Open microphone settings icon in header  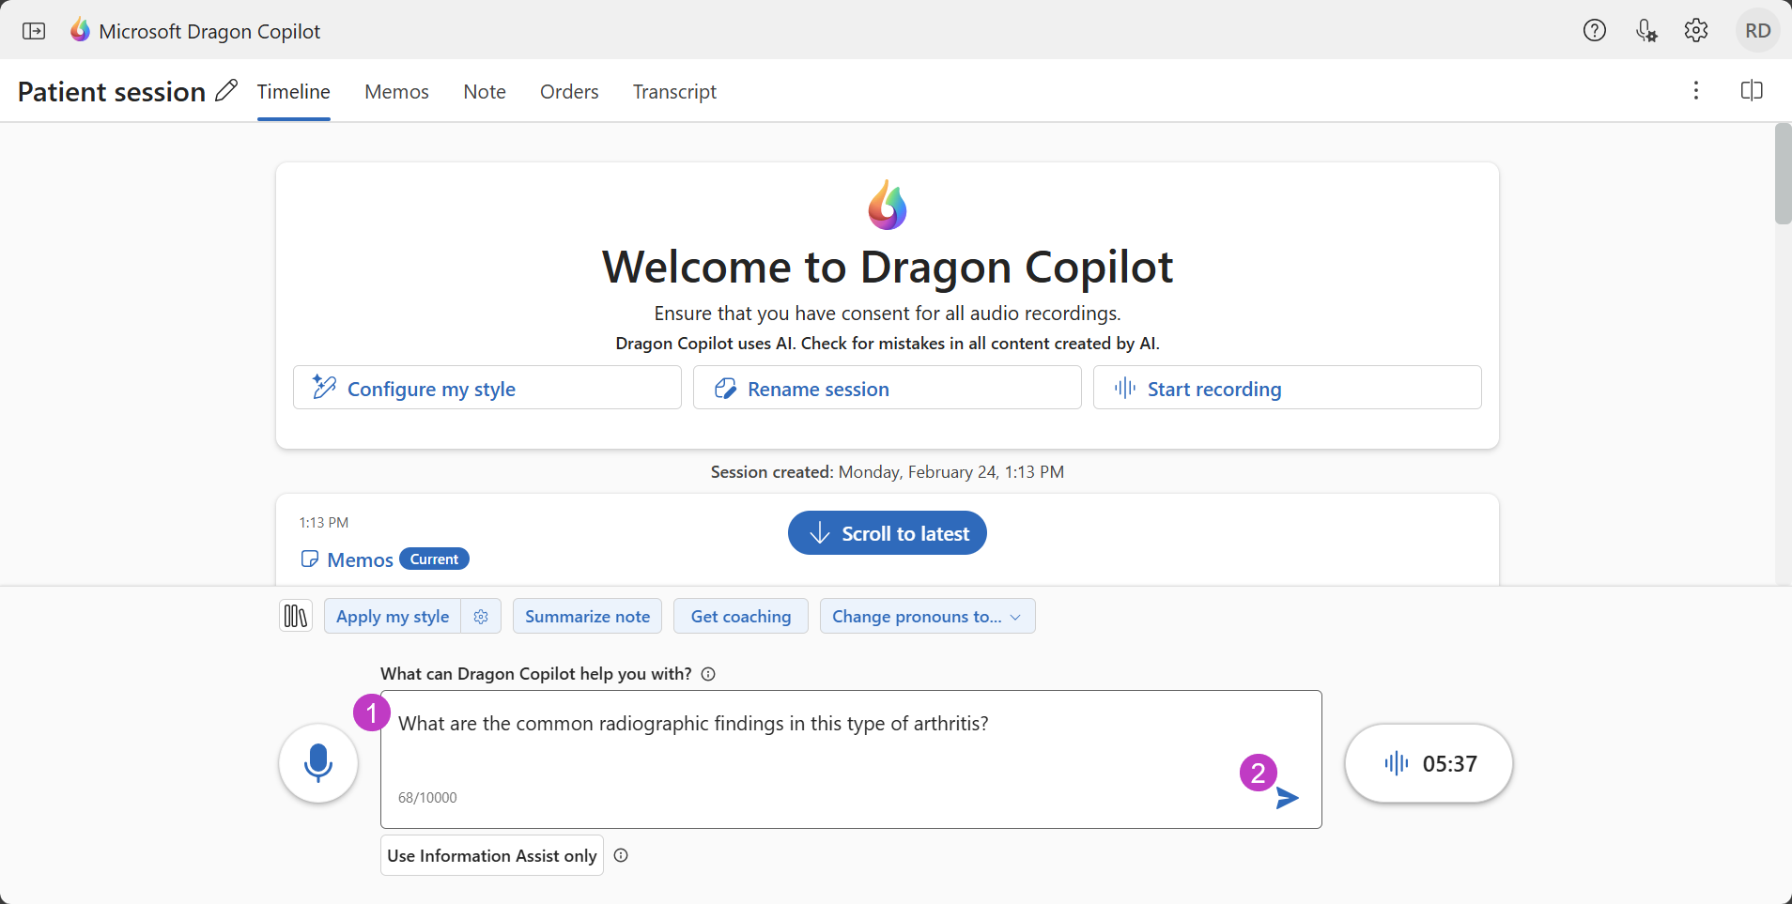click(1645, 31)
